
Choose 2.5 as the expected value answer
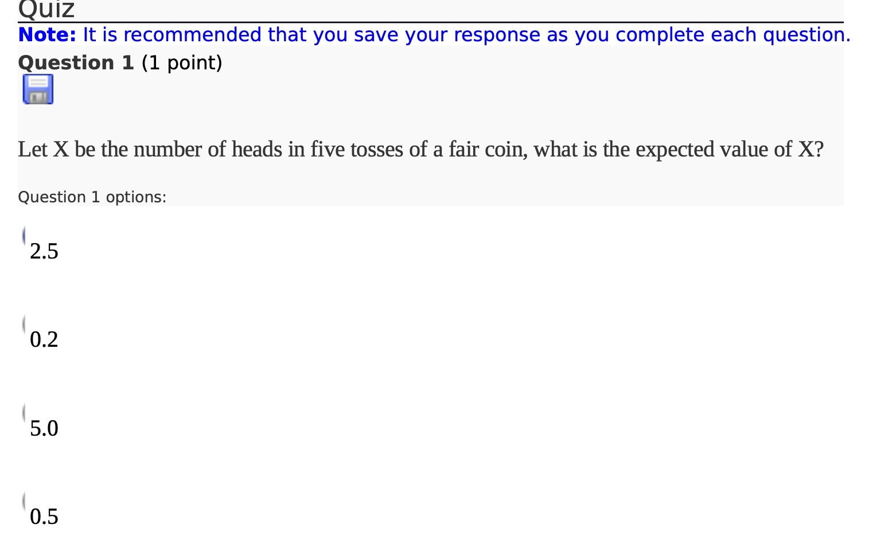coord(24,234)
